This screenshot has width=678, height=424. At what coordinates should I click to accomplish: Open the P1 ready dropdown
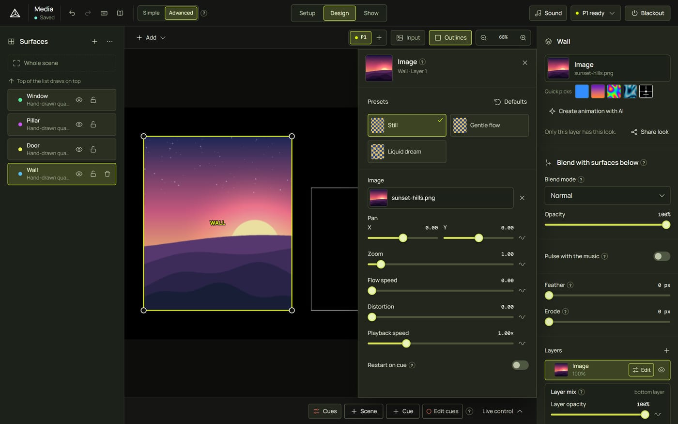tap(595, 13)
